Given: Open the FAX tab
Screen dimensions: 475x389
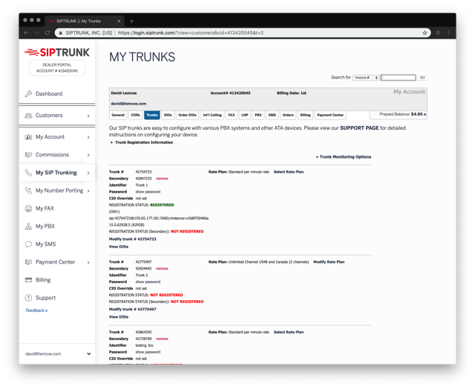Looking at the screenshot, I should pos(232,115).
